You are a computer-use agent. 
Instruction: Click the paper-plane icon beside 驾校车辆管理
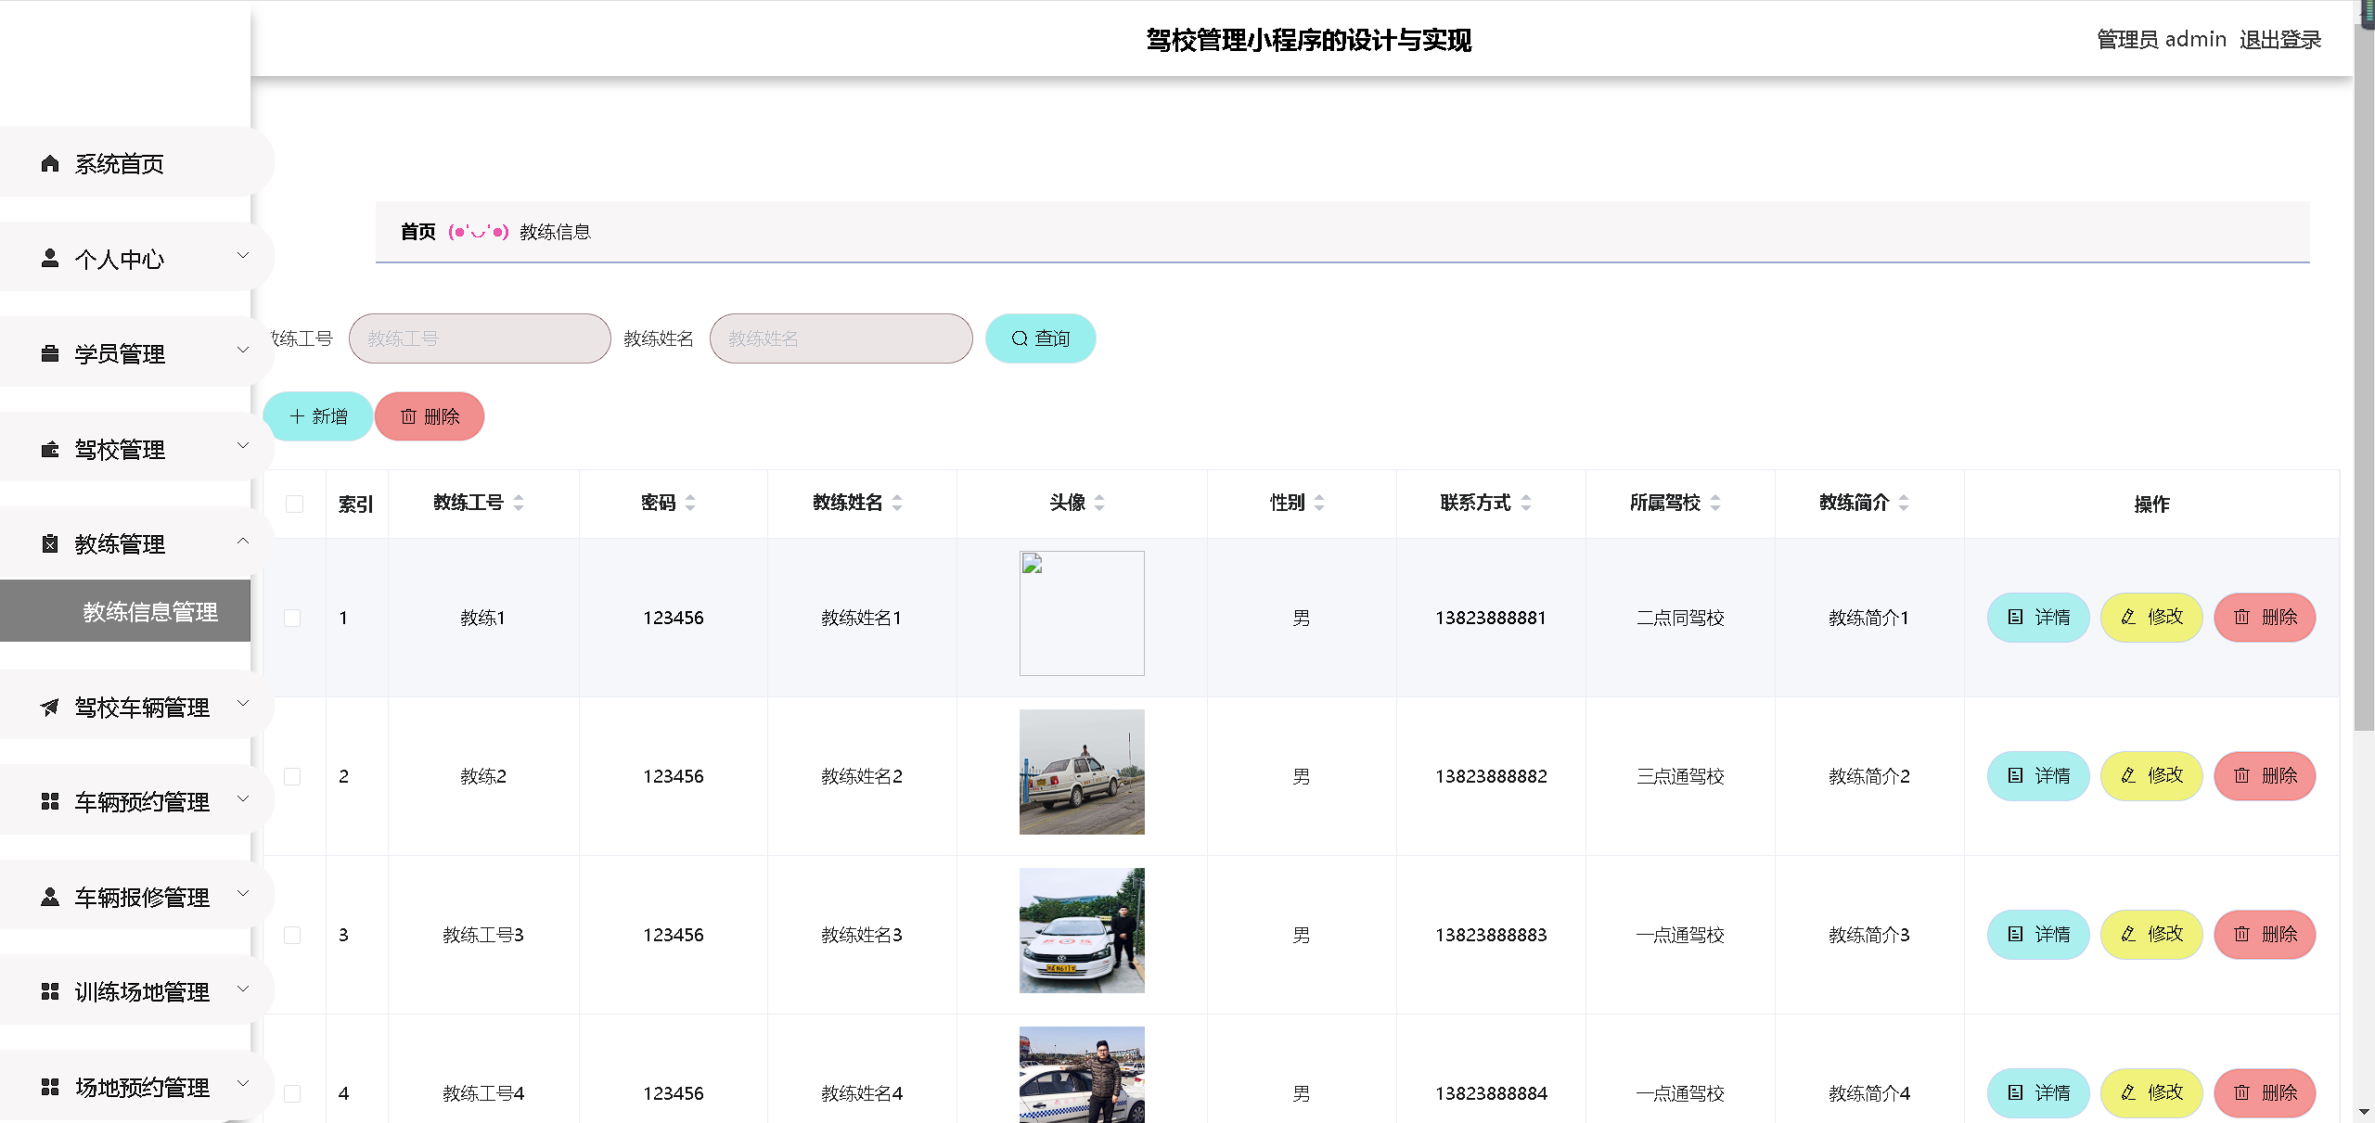tap(50, 708)
